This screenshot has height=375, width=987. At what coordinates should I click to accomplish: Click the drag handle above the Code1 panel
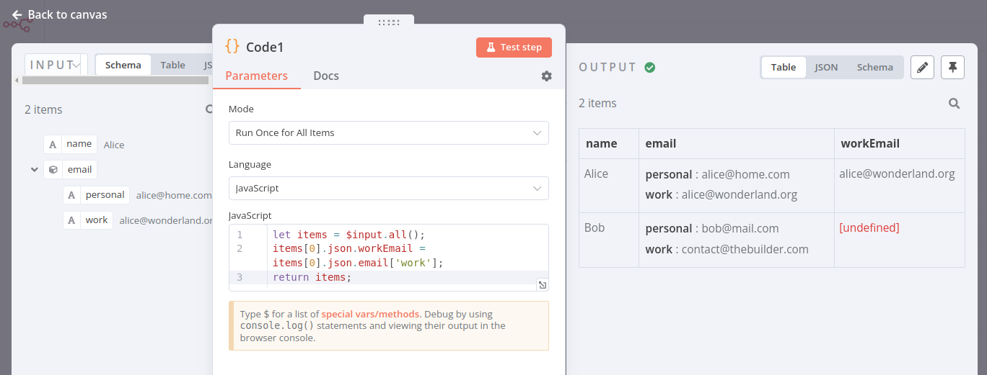point(388,22)
